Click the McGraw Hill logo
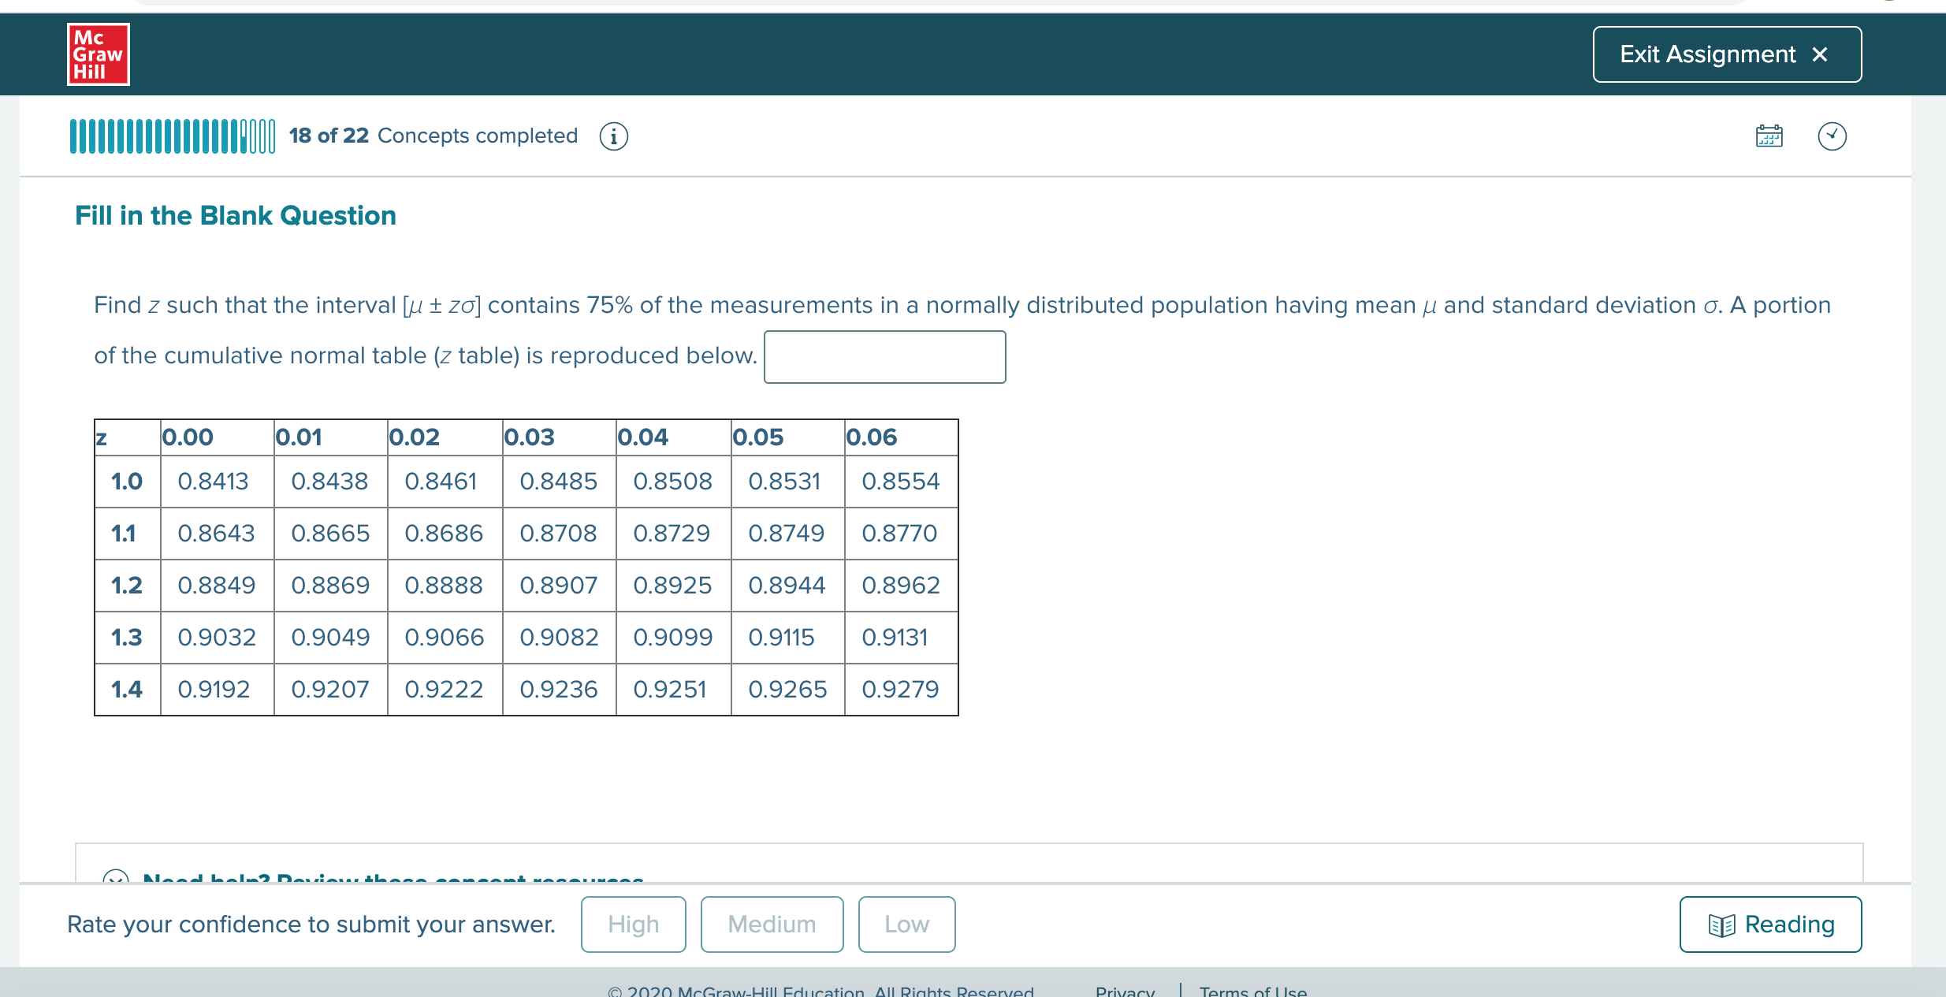 point(98,54)
